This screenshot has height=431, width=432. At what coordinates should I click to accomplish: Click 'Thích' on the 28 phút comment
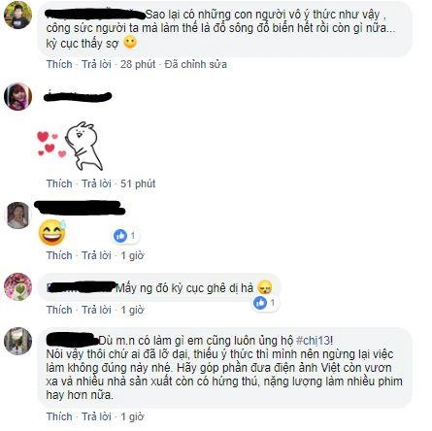click(59, 64)
